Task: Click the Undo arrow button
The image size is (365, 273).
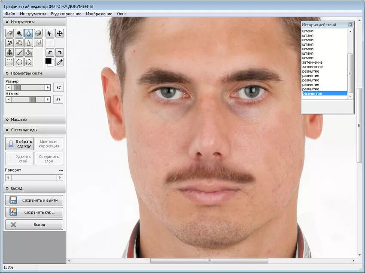Action: point(49,52)
